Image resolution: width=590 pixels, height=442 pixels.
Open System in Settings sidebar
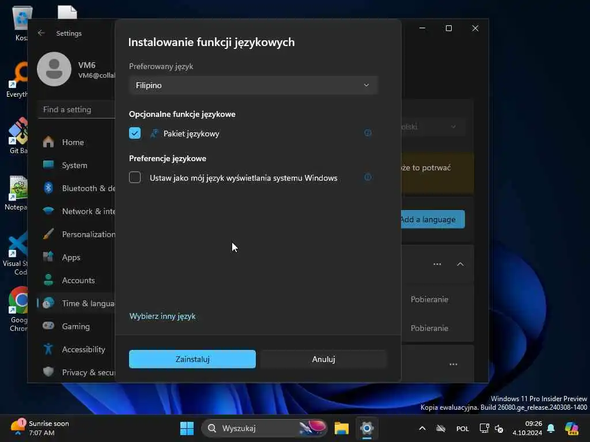[77, 165]
